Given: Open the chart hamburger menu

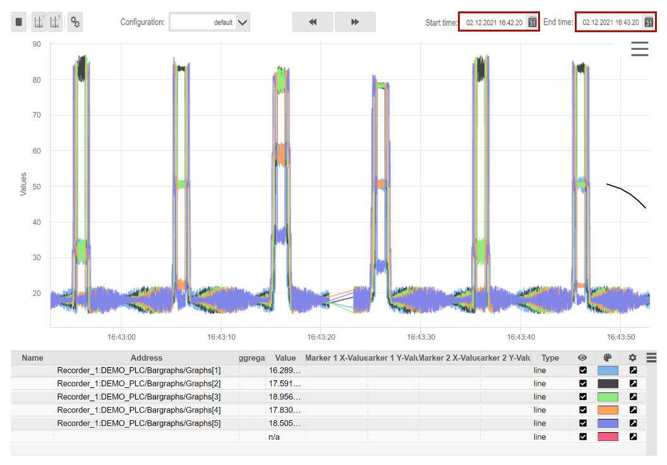Looking at the screenshot, I should pyautogui.click(x=639, y=49).
